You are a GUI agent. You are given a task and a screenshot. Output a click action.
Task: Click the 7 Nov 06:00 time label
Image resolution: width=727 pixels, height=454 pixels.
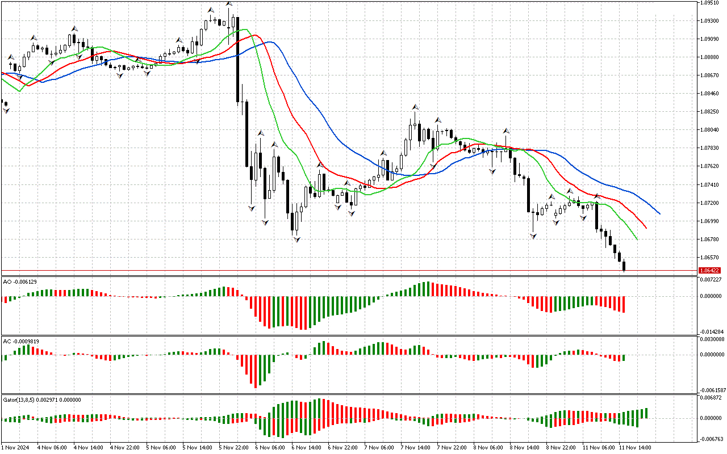pos(378,448)
